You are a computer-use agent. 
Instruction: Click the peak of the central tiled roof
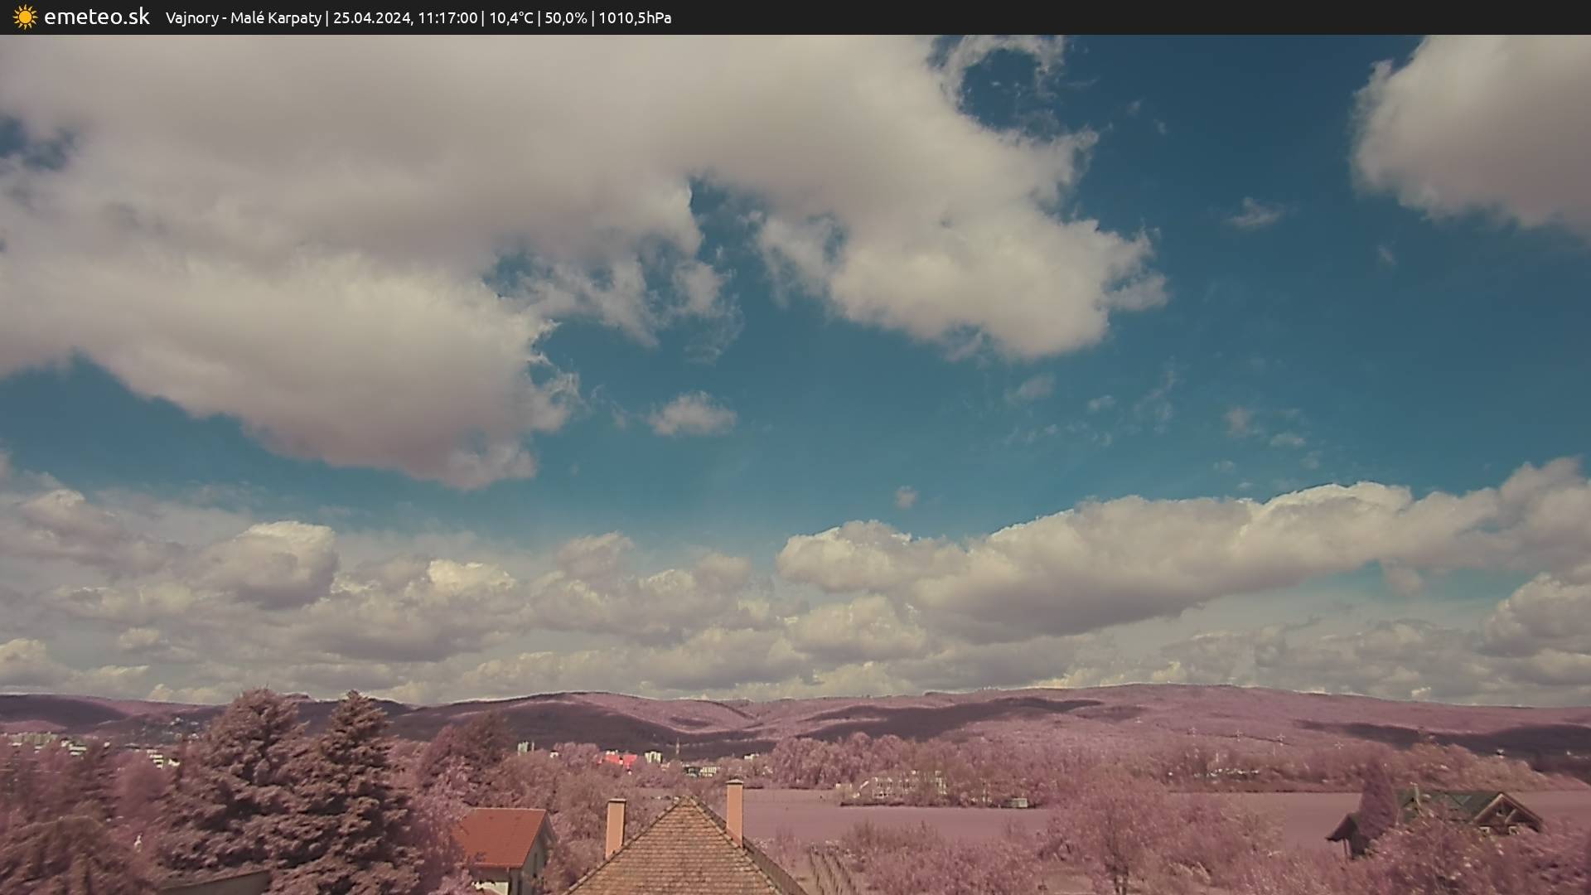coord(687,800)
